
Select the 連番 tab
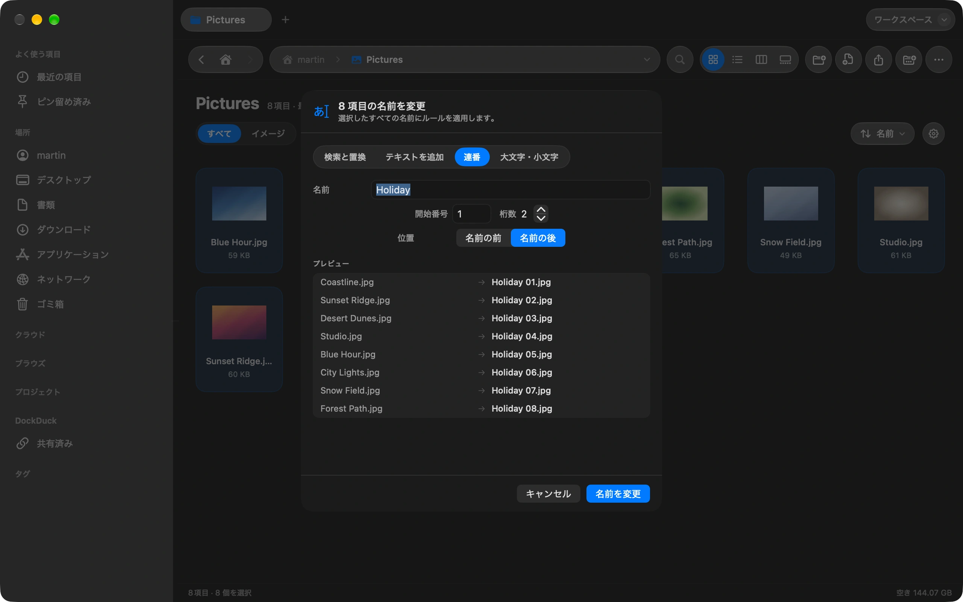(x=472, y=157)
